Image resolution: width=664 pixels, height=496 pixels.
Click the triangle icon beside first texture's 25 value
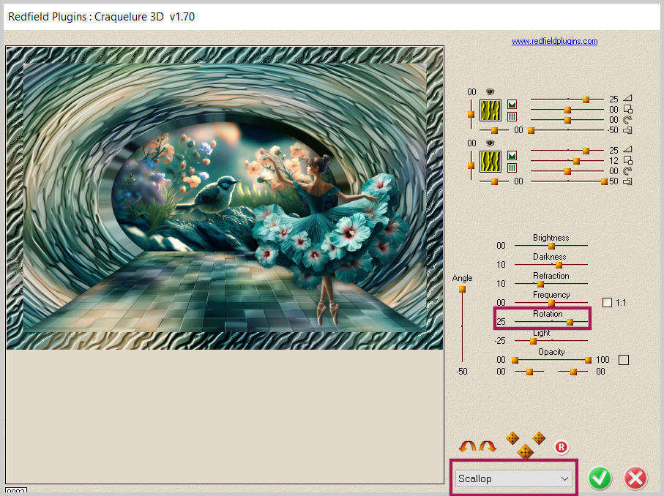[627, 98]
